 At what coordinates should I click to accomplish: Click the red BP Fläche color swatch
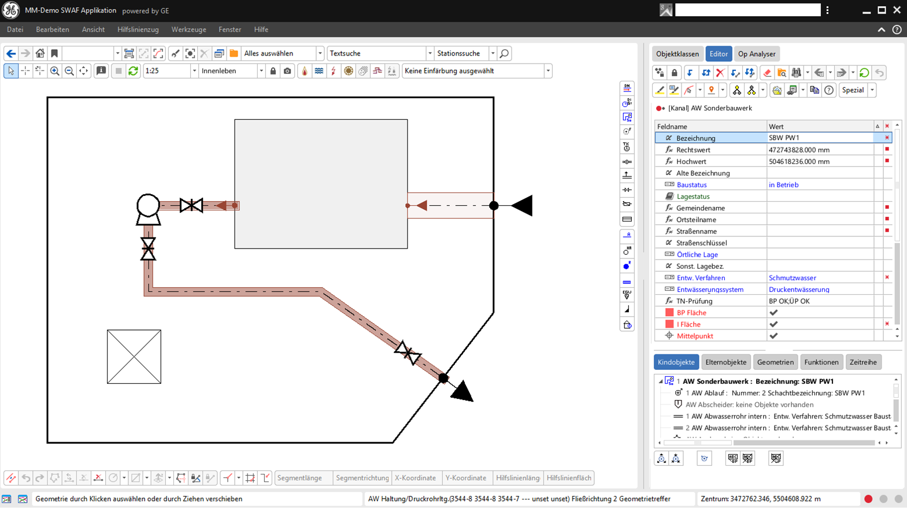point(669,313)
